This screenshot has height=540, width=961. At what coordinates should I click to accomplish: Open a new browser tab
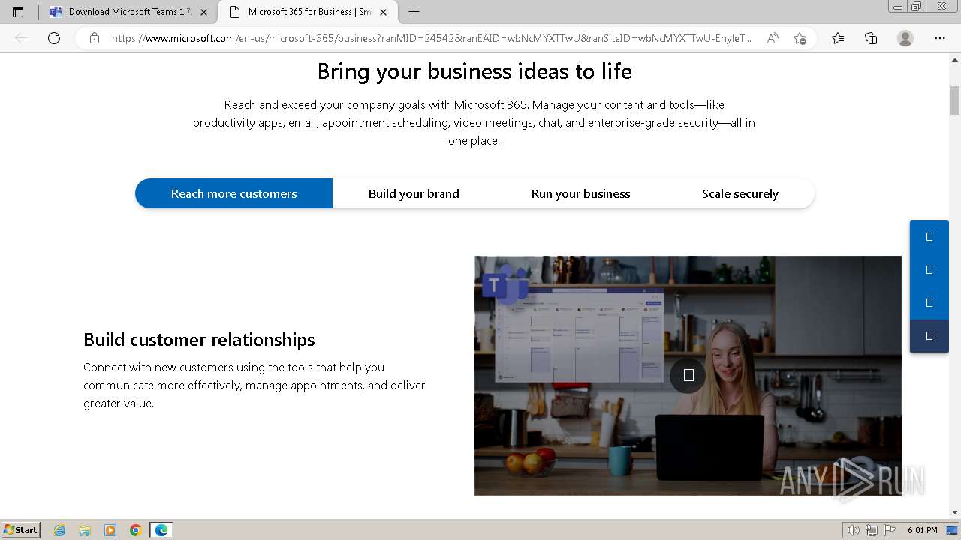tap(414, 12)
